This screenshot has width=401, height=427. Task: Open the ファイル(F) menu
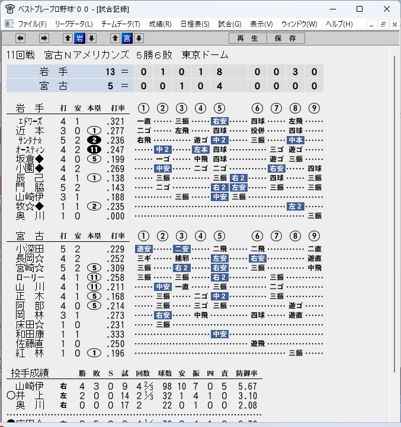(32, 24)
